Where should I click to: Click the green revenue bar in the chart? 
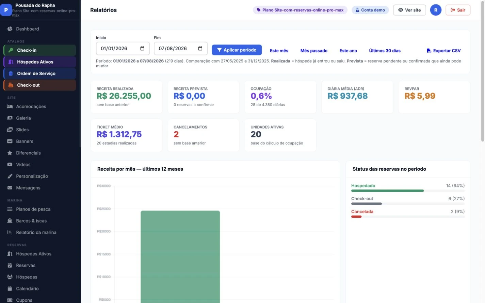point(180,257)
